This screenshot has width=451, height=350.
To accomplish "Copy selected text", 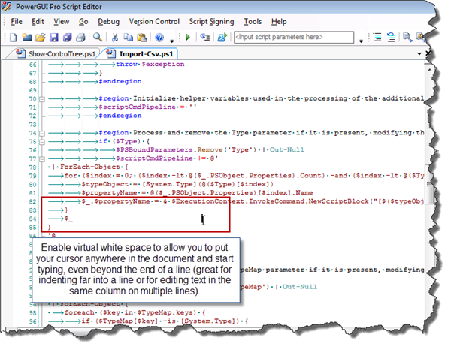I will (x=128, y=38).
